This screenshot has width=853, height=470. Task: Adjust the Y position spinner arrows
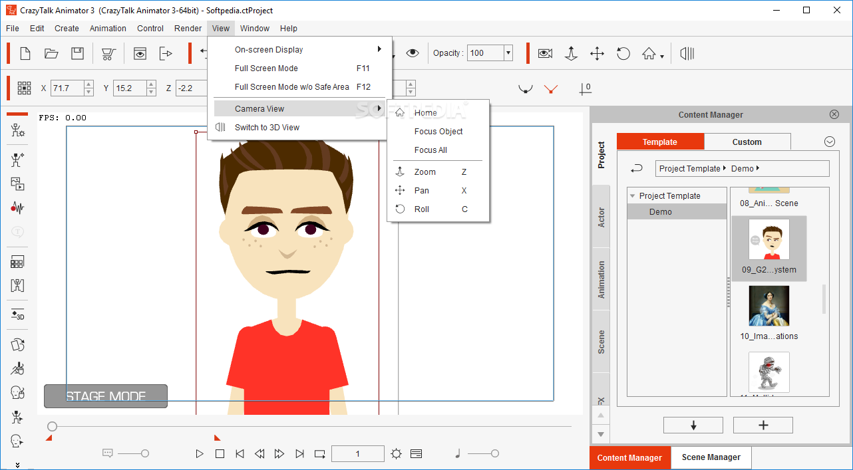(x=151, y=88)
